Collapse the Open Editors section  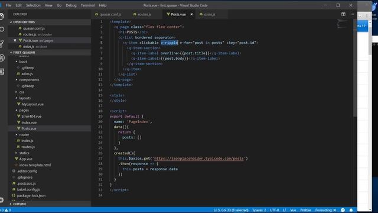[50, 22]
